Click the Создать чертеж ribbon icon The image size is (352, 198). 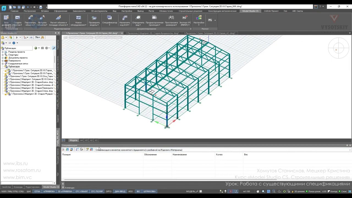18,20
